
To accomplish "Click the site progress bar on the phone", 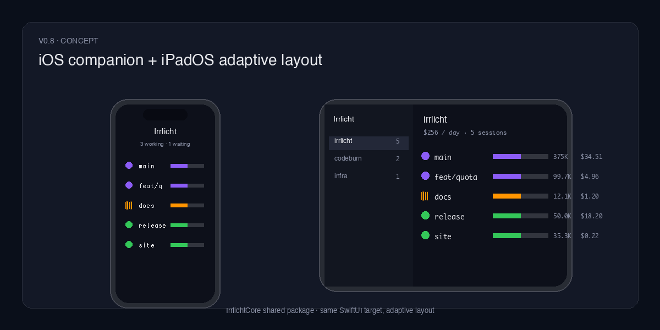I will coord(187,245).
